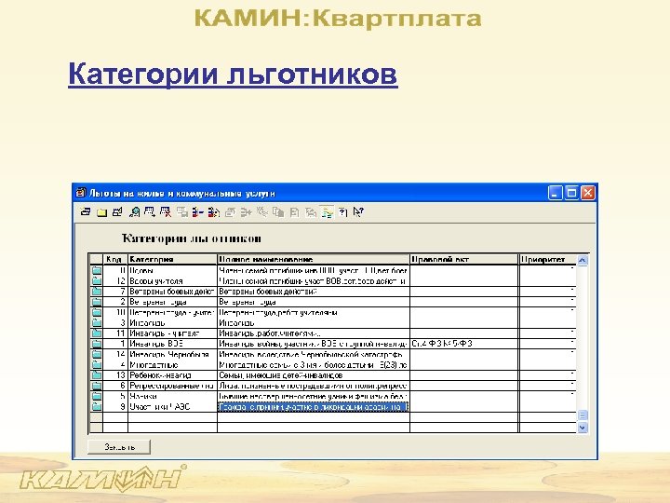Screen dimensions: 670x503
Task: Click folder icon in Вдовы учителя row
Action: [97, 281]
